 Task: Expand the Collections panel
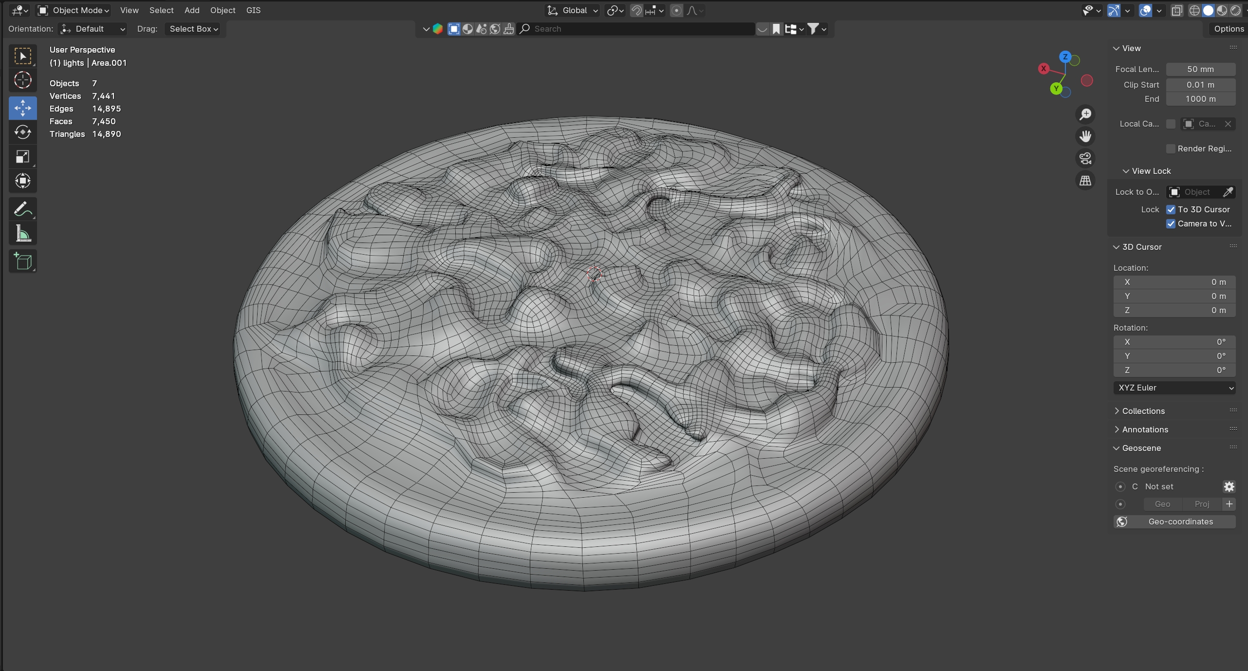point(1143,411)
